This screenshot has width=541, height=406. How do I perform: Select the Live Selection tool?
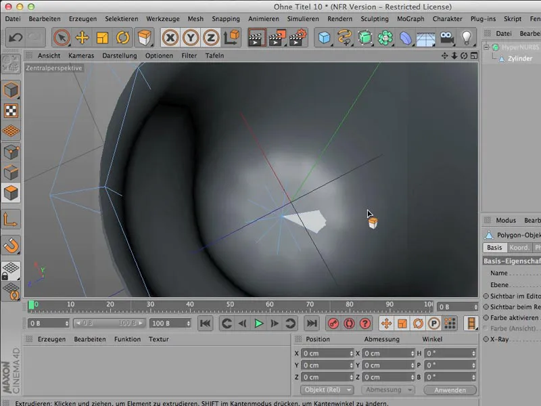62,37
